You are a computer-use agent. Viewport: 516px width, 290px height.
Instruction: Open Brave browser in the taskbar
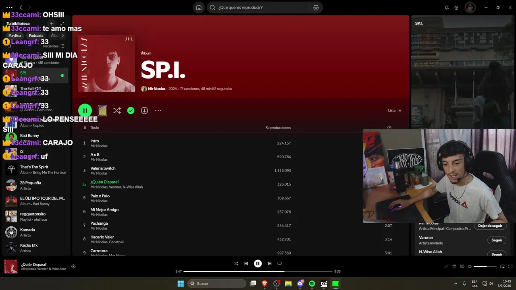click(x=265, y=284)
